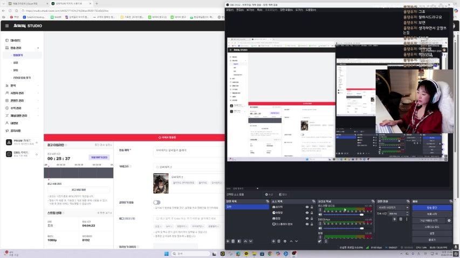The width and height of the screenshot is (460, 258).
Task: Open the Chrome icon in taskbar
Action: point(270,254)
